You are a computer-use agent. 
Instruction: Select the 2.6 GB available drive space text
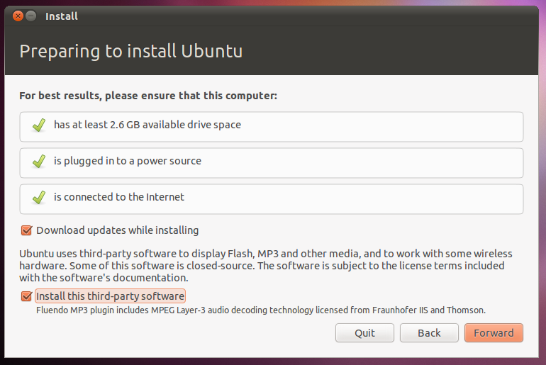point(147,125)
